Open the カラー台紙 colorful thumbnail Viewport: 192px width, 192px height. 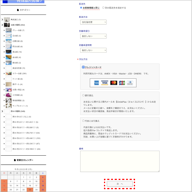9,73
